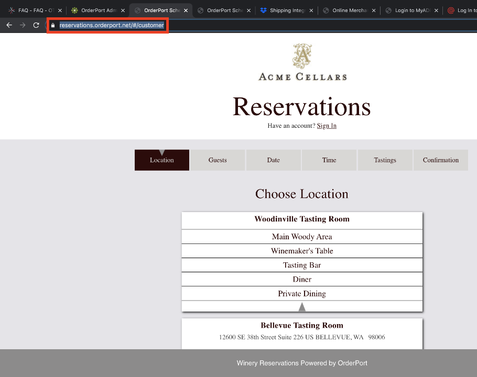Screen dimensions: 477x377
Task: Click the FAQ tab favicon
Action: coord(12,10)
